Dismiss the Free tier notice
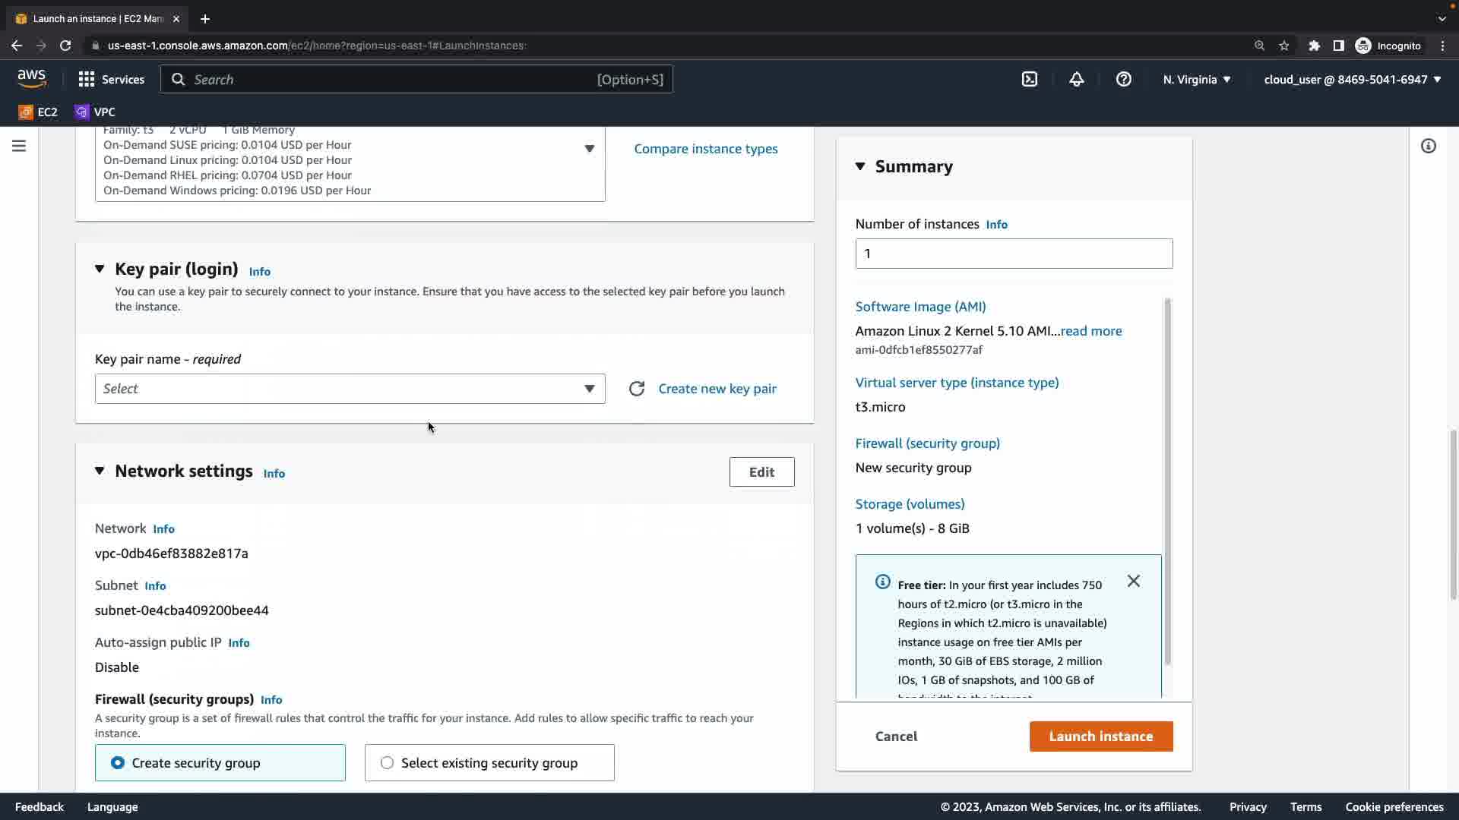Viewport: 1459px width, 820px height. pos(1134,582)
